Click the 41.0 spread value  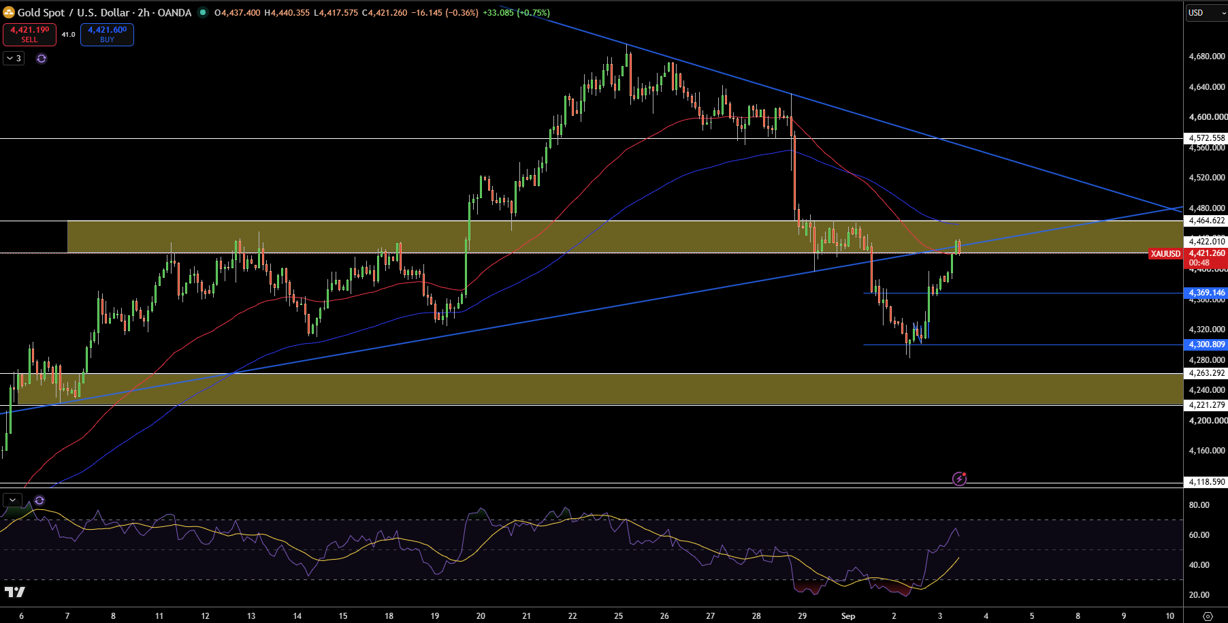tap(68, 35)
